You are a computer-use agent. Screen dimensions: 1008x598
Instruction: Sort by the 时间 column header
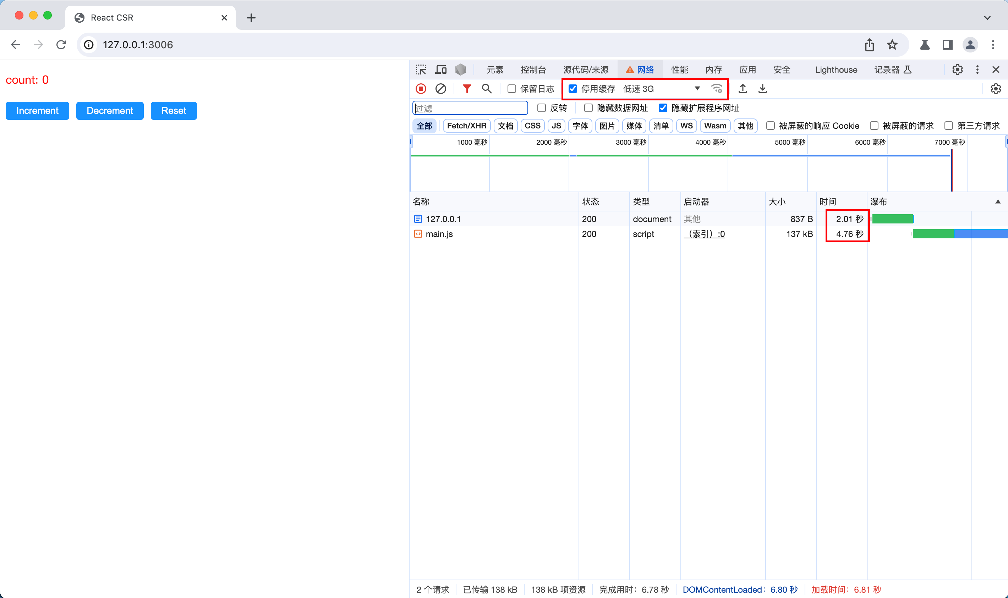point(842,201)
